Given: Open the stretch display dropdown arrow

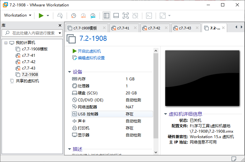Looking at the screenshot, I should click(x=169, y=15).
